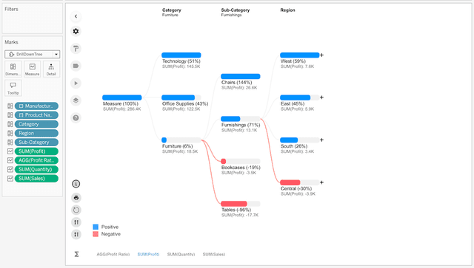
Task: Click the info circle icon
Action: [x=76, y=184]
